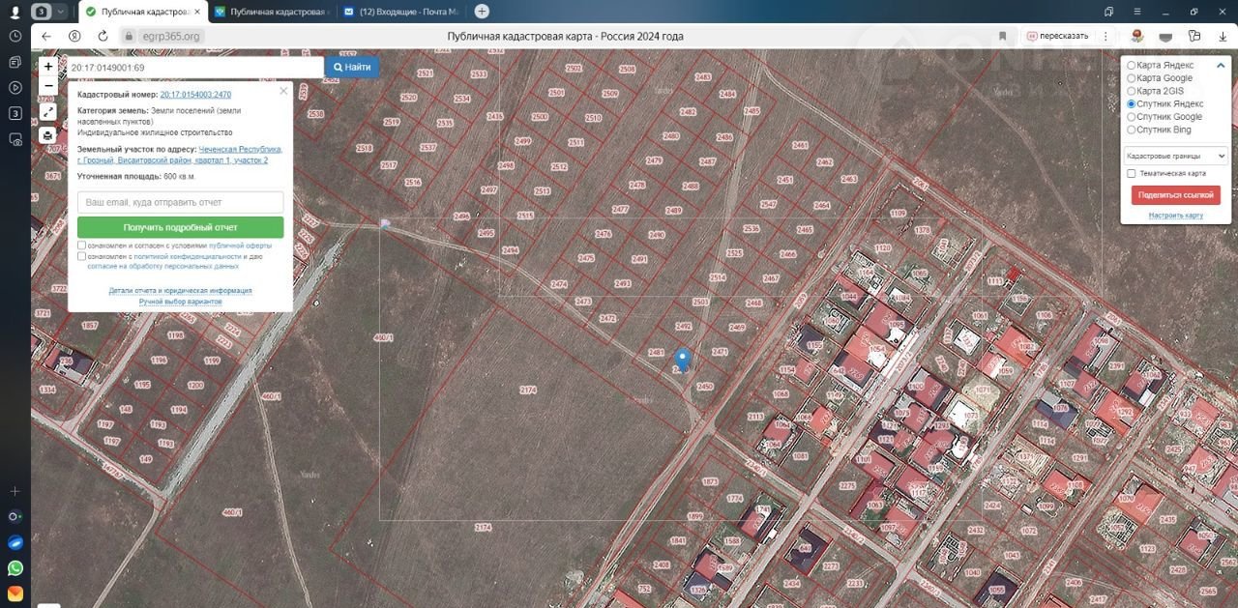The width and height of the screenshot is (1238, 608).
Task: Click the email input field
Action: [x=180, y=202]
